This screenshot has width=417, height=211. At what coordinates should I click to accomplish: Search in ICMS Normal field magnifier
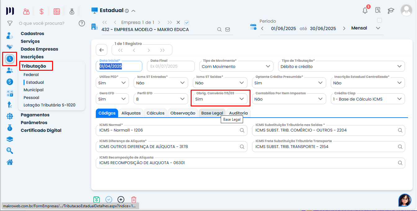tap(242, 130)
